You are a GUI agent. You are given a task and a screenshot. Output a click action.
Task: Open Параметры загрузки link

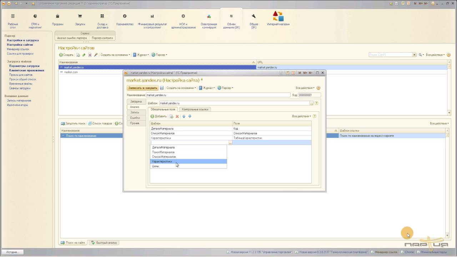pyautogui.click(x=24, y=66)
